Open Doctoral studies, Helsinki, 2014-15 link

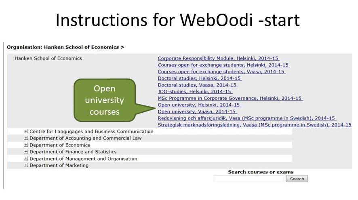pos(200,78)
